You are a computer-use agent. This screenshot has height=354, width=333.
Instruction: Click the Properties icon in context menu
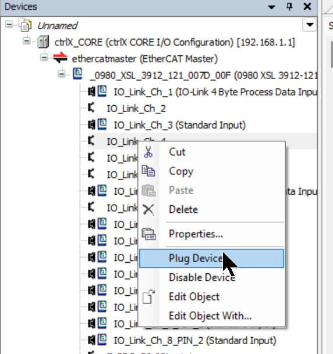(148, 234)
